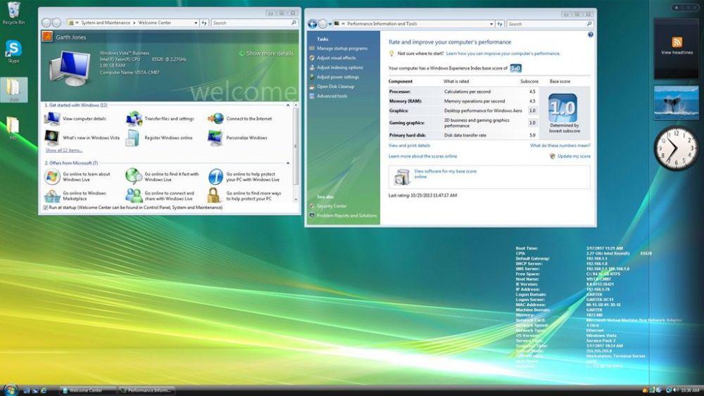Click the Garth Jones user picture
The width and height of the screenshot is (704, 396).
pos(47,37)
